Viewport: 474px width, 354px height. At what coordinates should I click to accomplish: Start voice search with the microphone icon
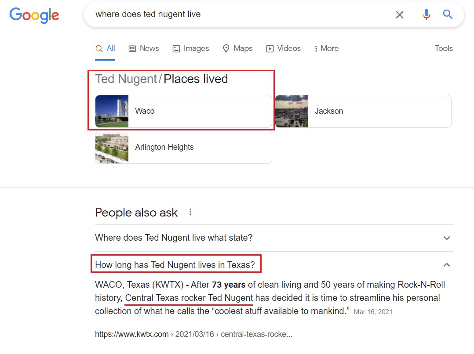pyautogui.click(x=426, y=14)
